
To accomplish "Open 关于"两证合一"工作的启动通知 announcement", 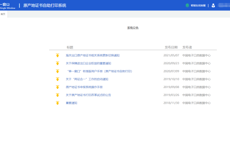I will 87,79.
